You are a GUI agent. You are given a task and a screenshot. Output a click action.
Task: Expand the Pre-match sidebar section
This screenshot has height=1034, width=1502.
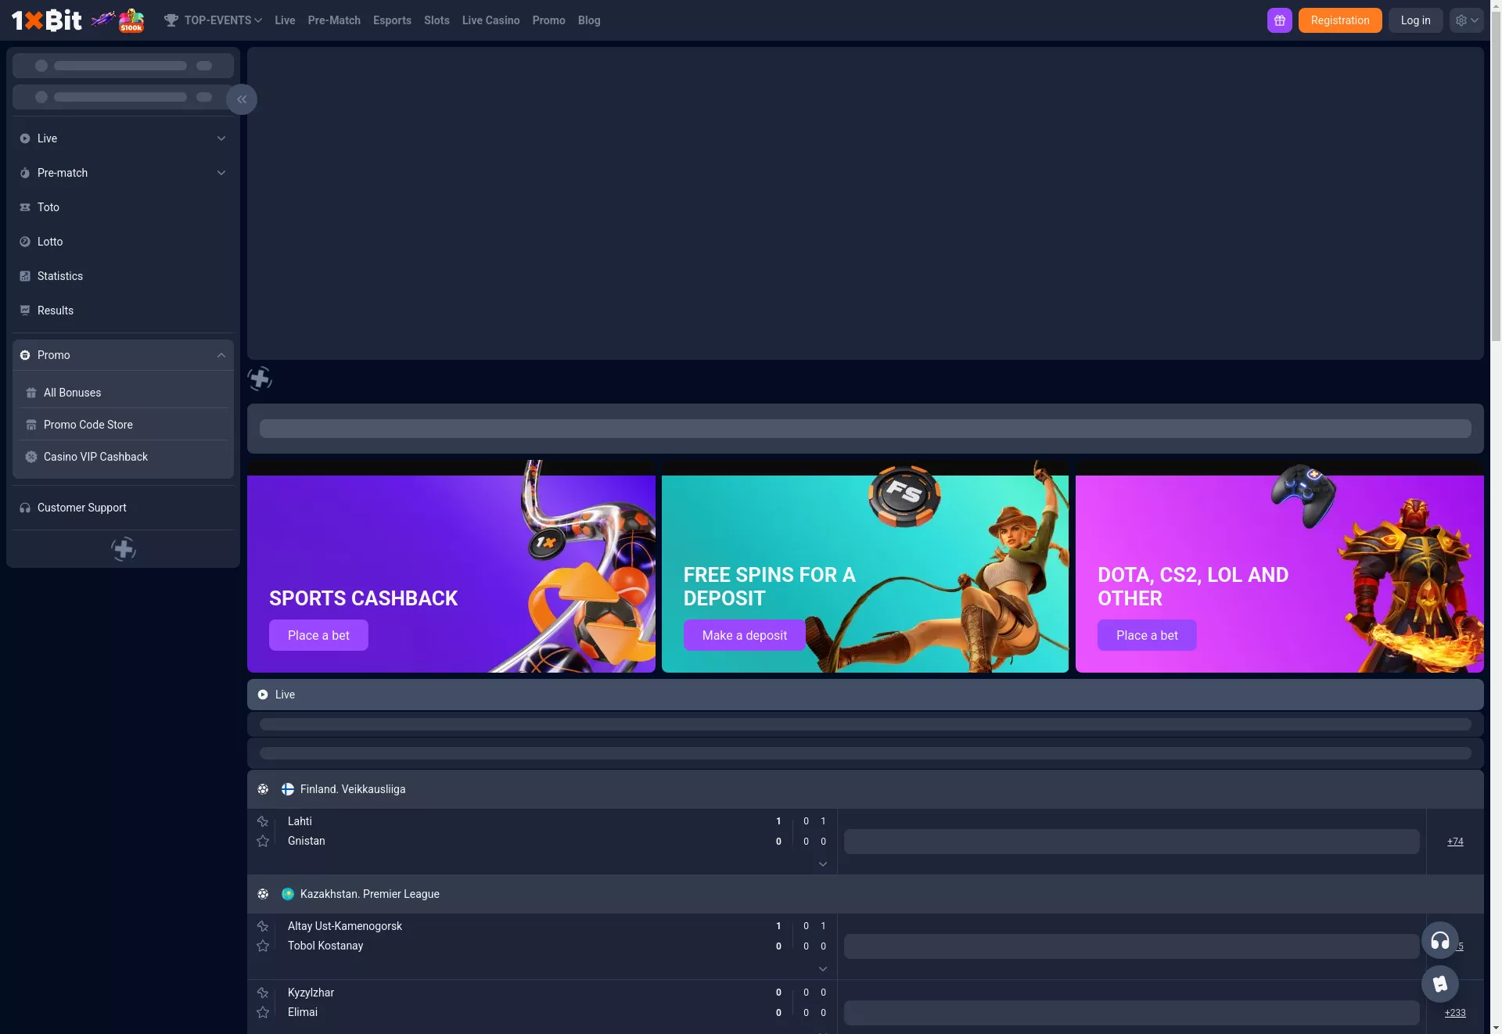click(123, 173)
